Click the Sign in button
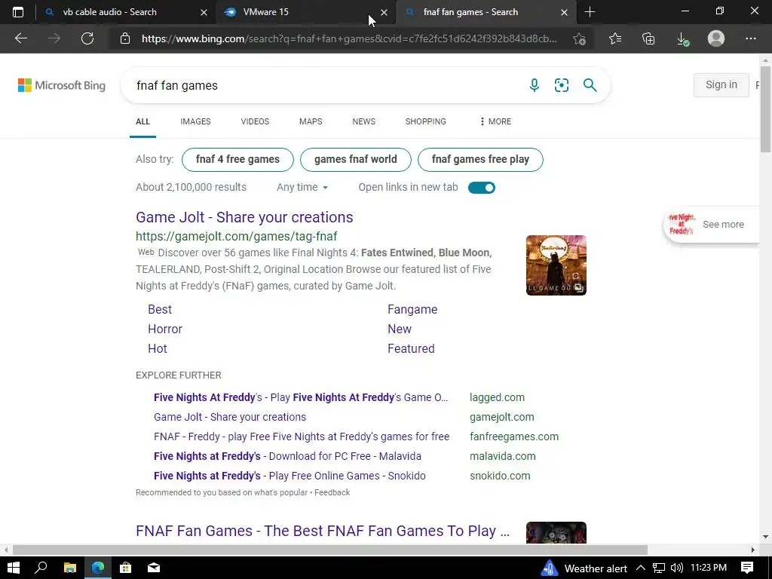The width and height of the screenshot is (772, 579). [721, 84]
